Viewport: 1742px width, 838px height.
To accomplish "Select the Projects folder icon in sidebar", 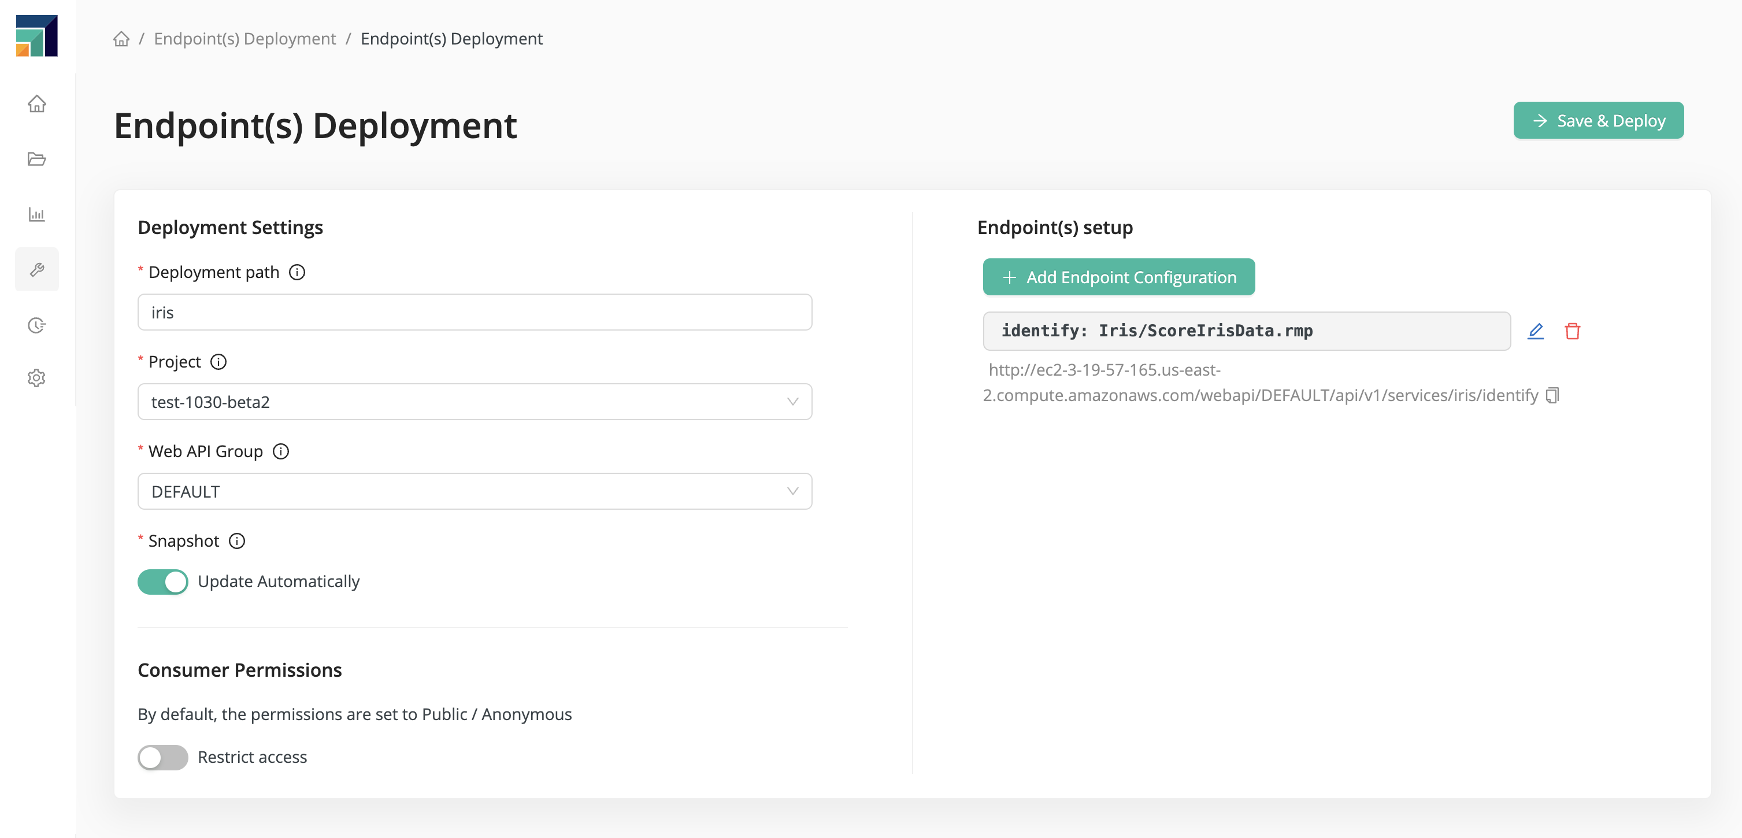I will coord(36,160).
